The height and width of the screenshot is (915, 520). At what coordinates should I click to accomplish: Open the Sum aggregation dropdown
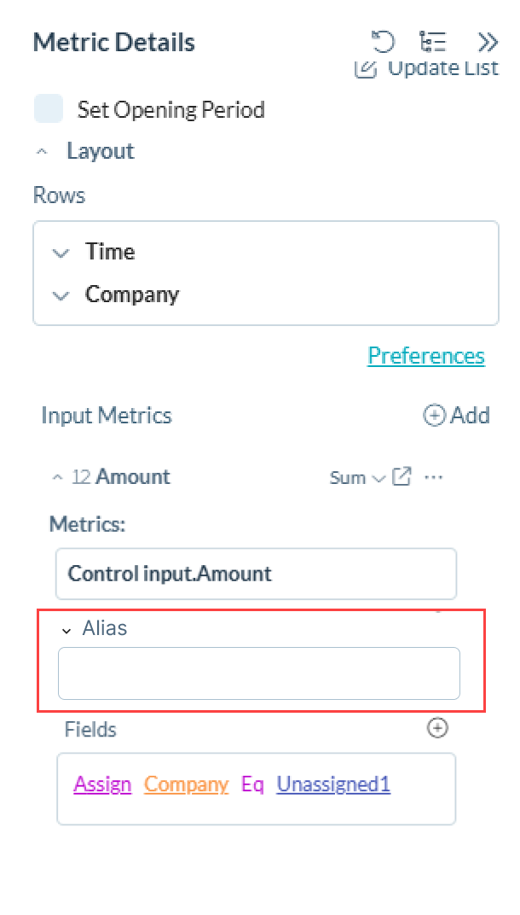click(x=357, y=478)
